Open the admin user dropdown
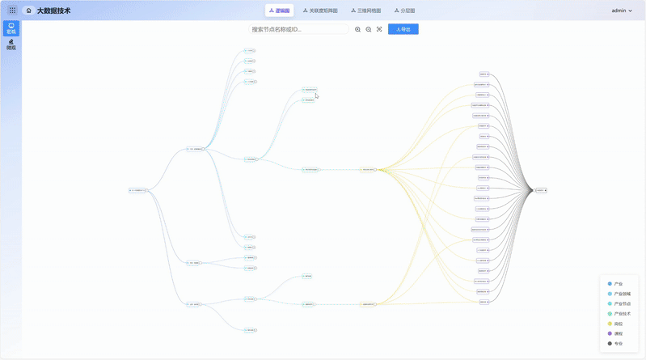The width and height of the screenshot is (646, 360). 622,11
